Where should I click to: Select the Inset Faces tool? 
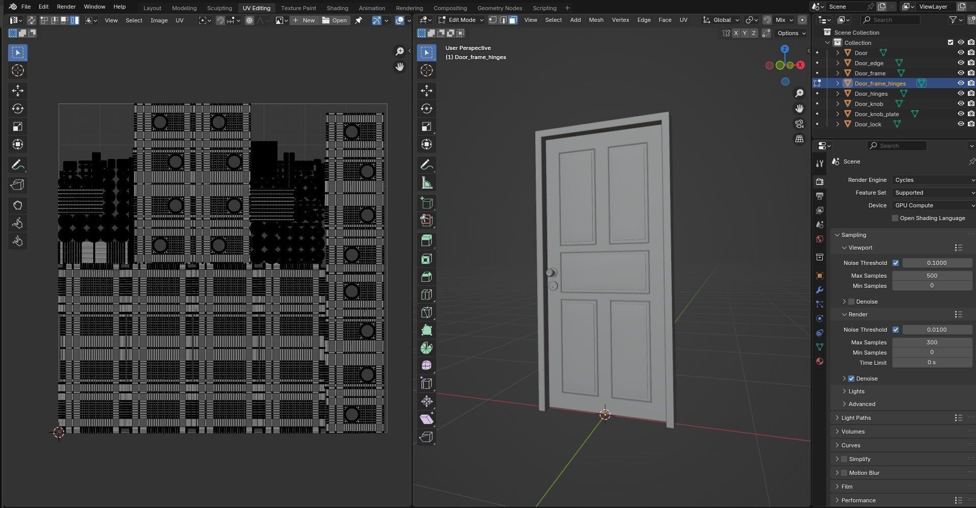[x=427, y=259]
